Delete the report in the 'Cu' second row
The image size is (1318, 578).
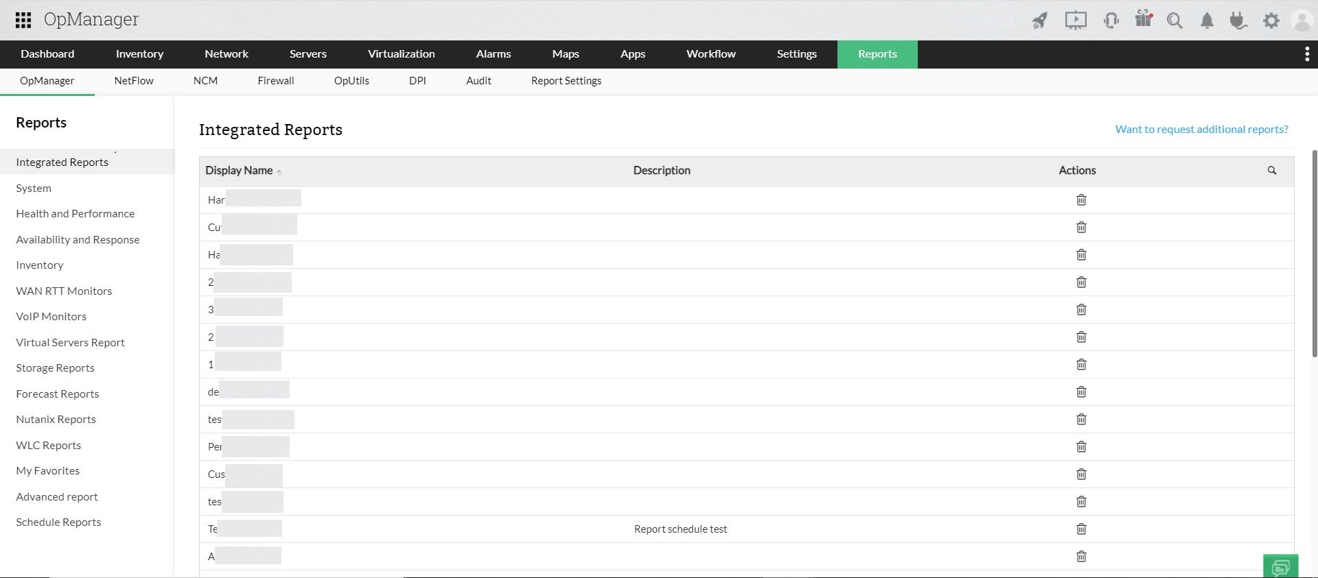click(x=1081, y=228)
